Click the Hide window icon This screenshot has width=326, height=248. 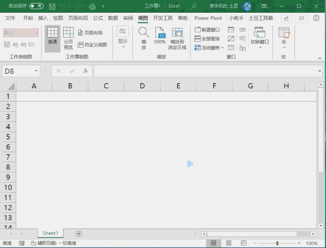coord(231,39)
